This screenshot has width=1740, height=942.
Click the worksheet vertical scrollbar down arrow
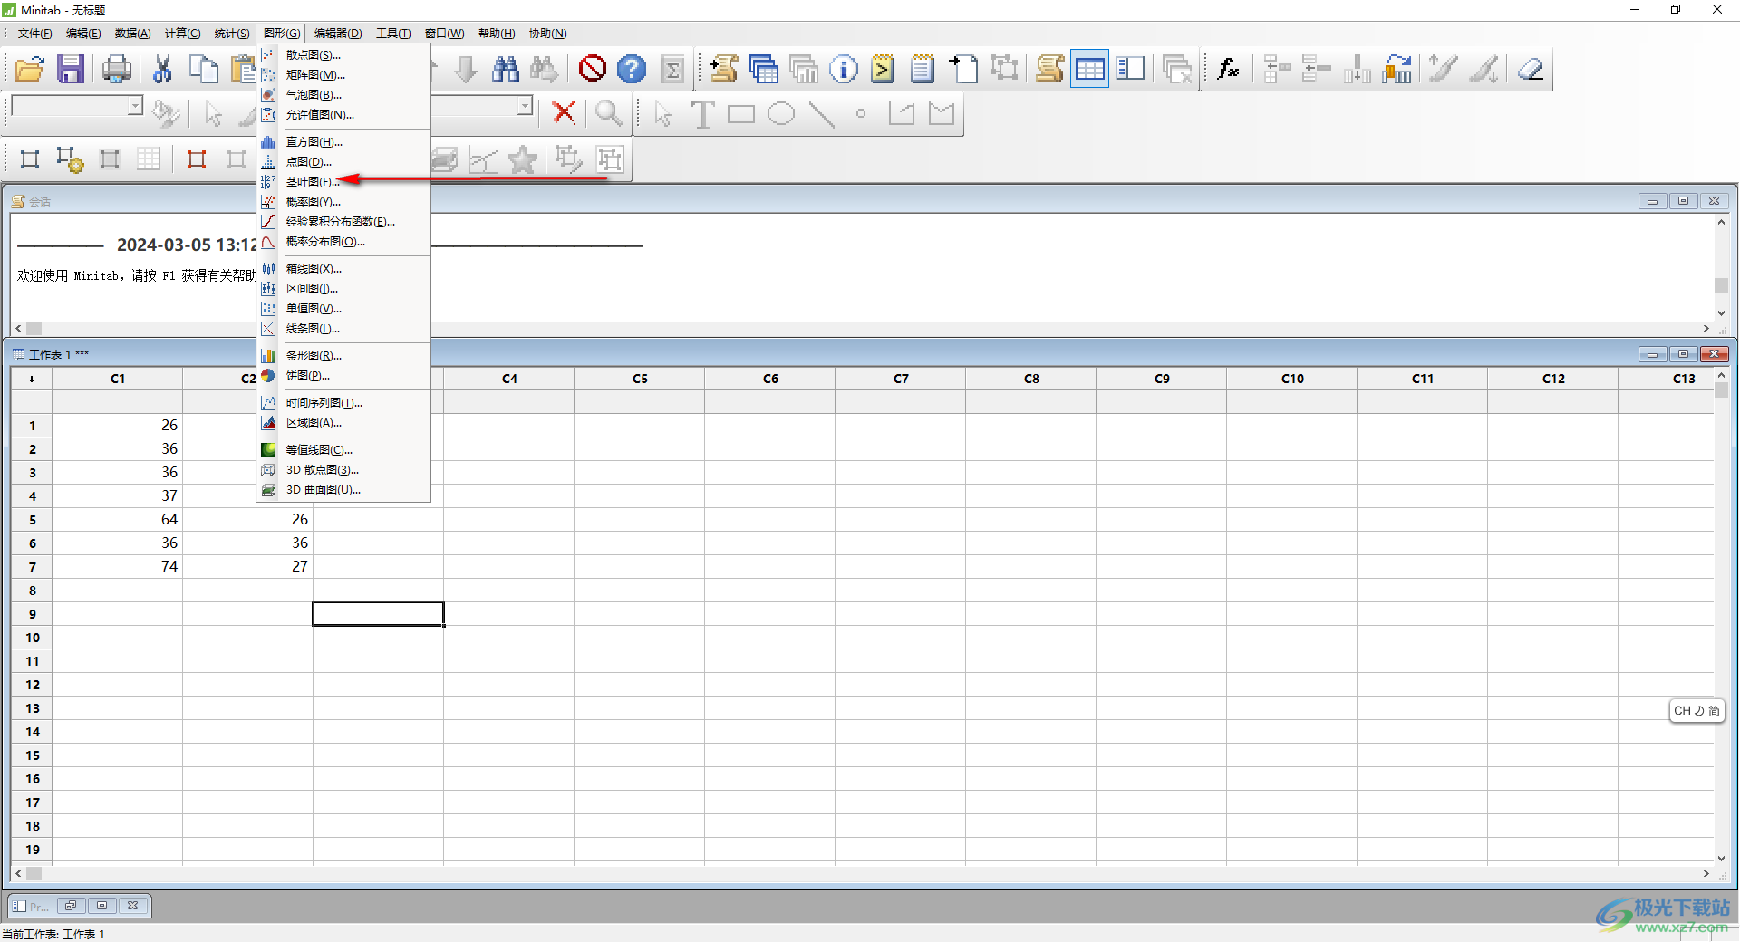coord(1721,858)
